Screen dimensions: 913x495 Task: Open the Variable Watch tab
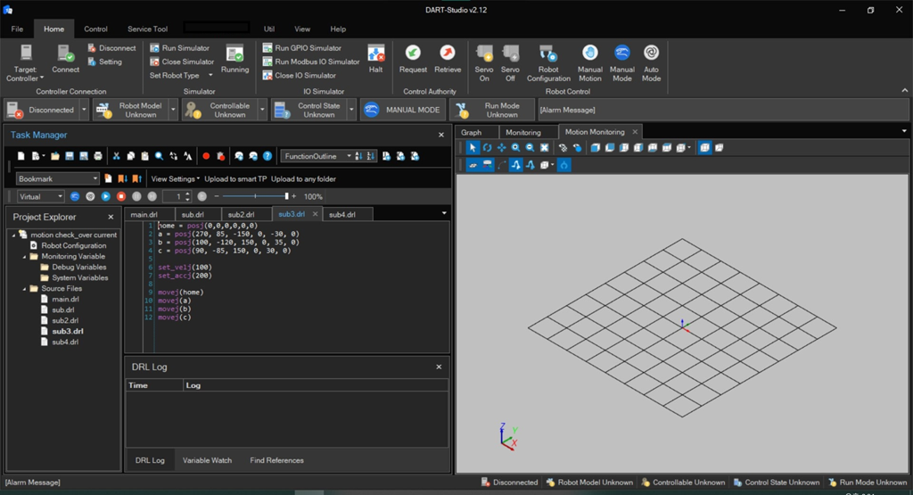coord(207,460)
